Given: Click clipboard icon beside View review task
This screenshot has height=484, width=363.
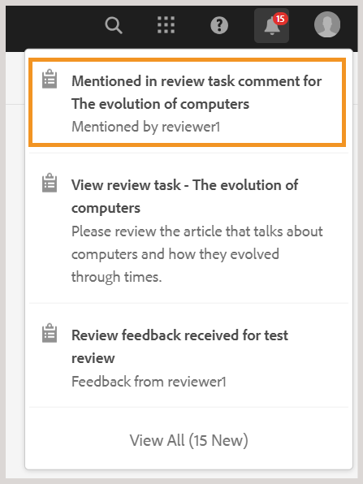Looking at the screenshot, I should pos(50,183).
